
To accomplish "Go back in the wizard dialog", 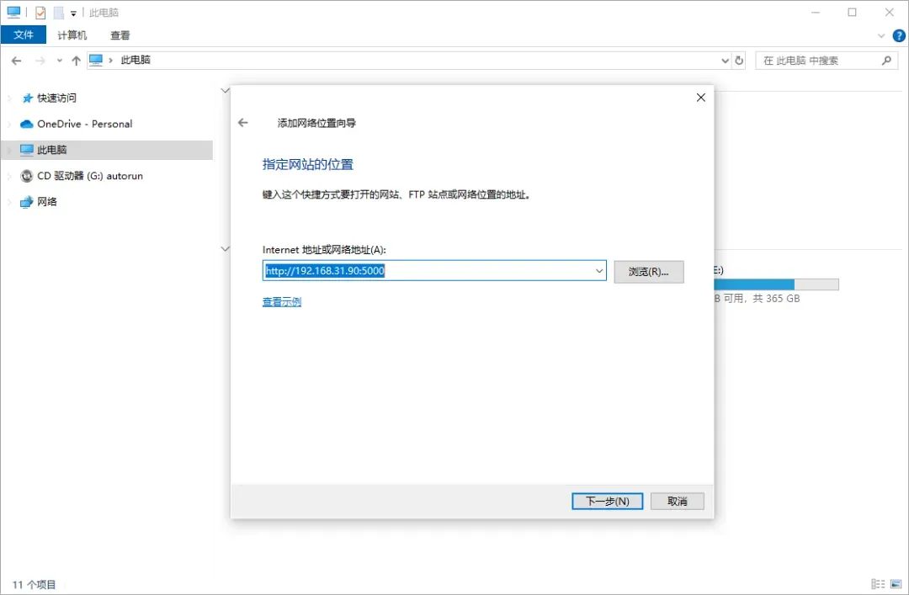I will point(243,122).
